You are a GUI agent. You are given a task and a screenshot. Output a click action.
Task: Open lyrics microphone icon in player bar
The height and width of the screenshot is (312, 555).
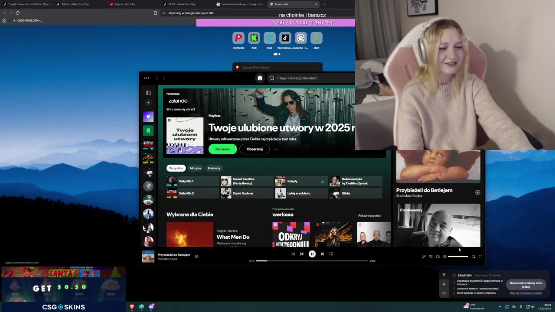(424, 257)
